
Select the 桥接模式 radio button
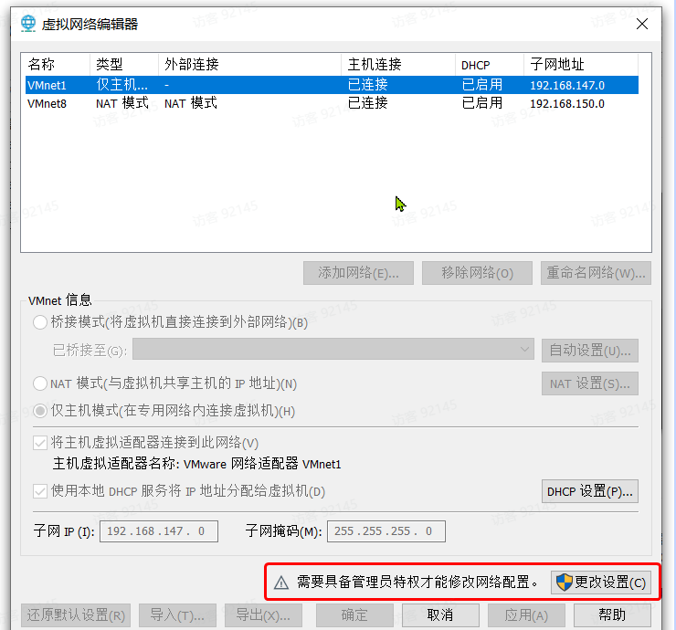point(40,322)
